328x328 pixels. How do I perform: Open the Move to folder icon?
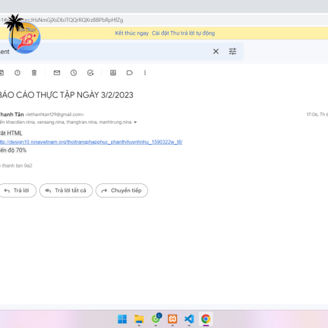coord(113,73)
